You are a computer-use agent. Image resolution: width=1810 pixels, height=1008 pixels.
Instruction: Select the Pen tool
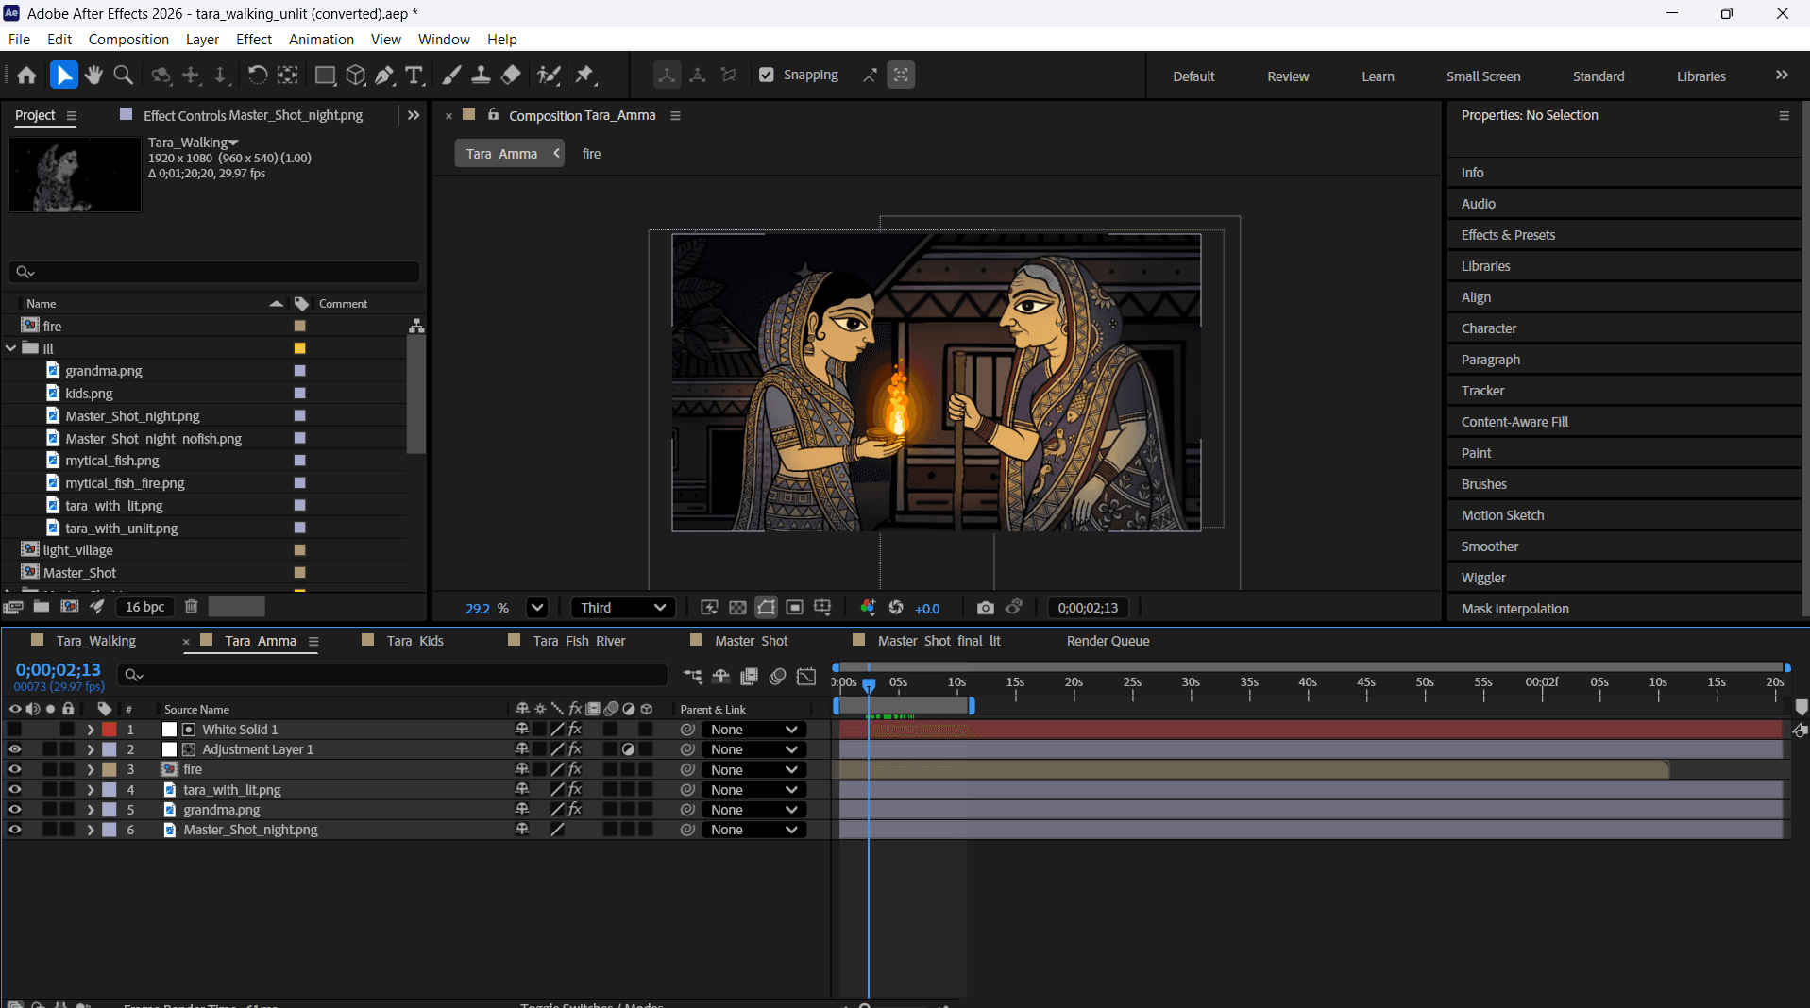[x=384, y=76]
